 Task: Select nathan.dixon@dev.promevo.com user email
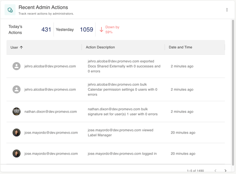tap(51, 112)
